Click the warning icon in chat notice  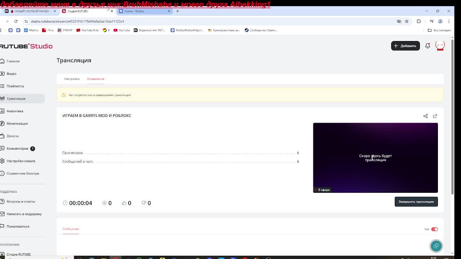pyautogui.click(x=63, y=95)
